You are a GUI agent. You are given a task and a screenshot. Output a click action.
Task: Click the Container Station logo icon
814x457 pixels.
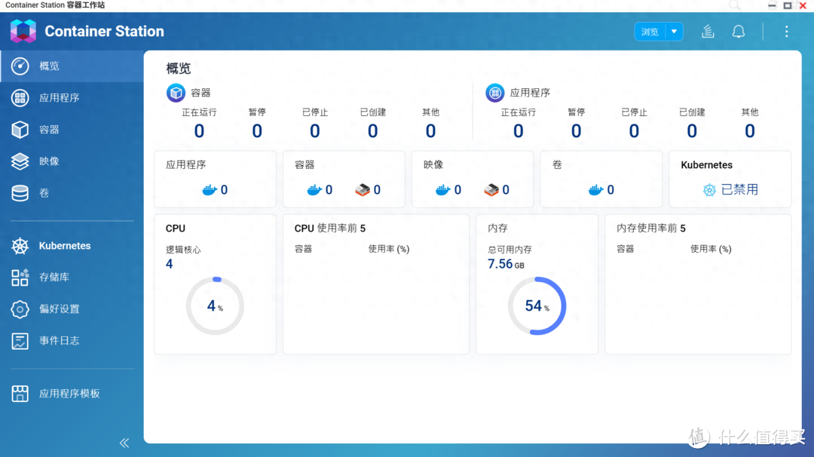coord(23,31)
